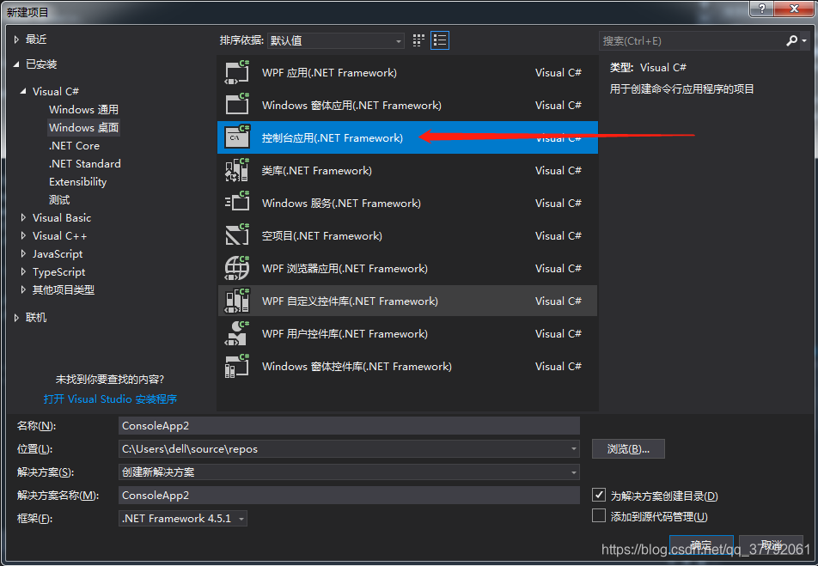
Task: Click the 空项目 empty project icon
Action: [x=237, y=235]
